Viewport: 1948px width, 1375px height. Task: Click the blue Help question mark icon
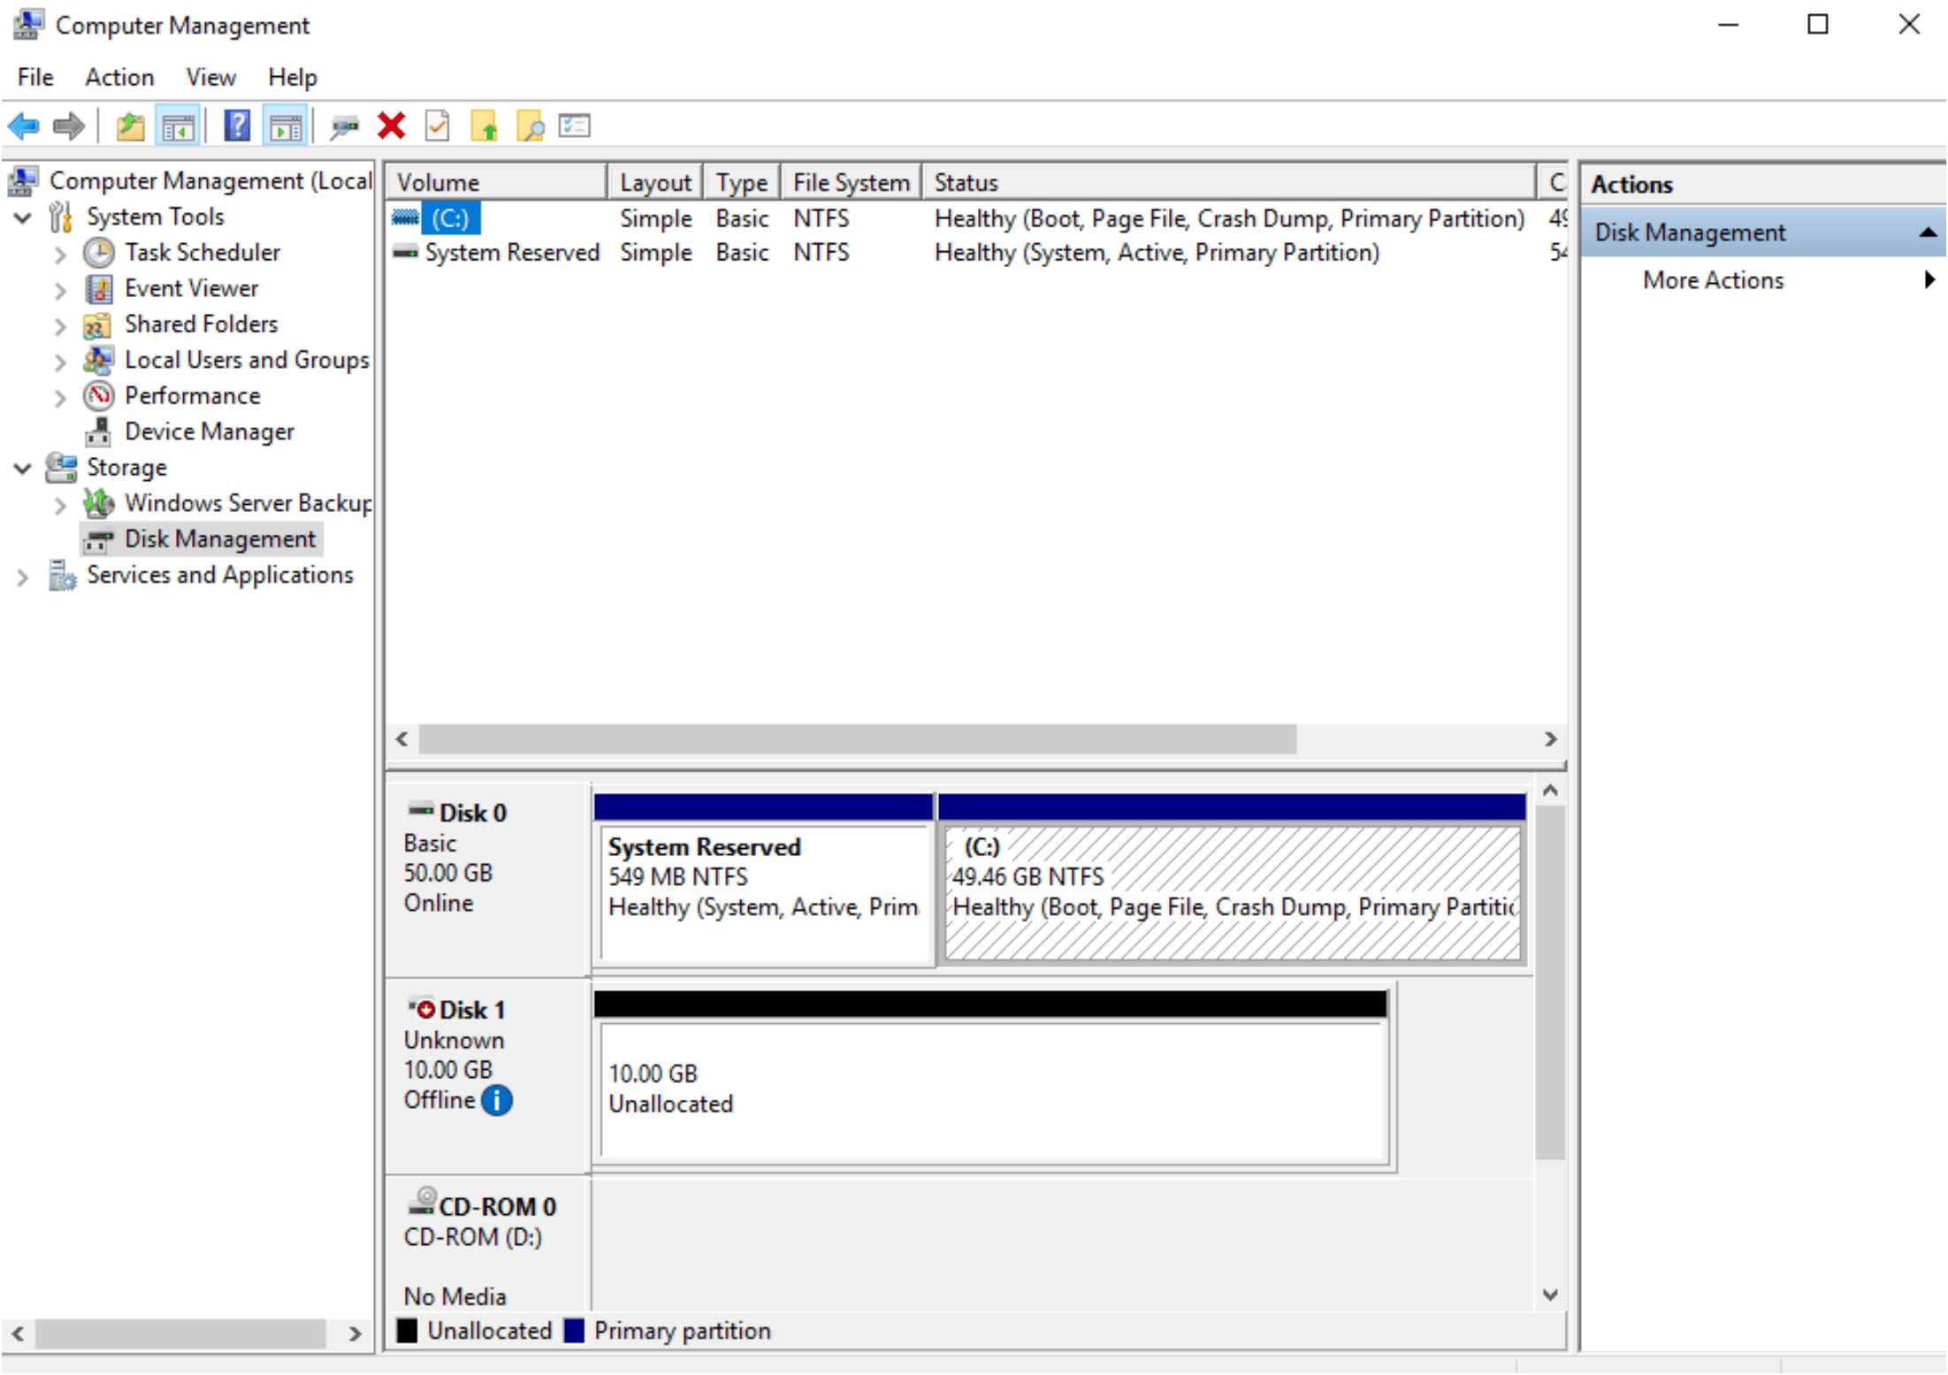click(237, 127)
